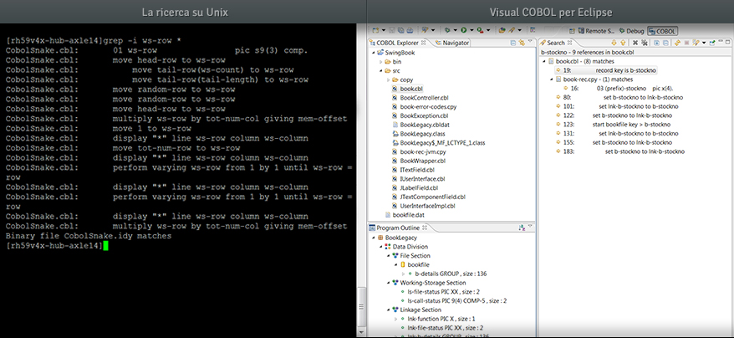Expand the bin folder in COBOL Explorer
The height and width of the screenshot is (338, 734).
380,62
